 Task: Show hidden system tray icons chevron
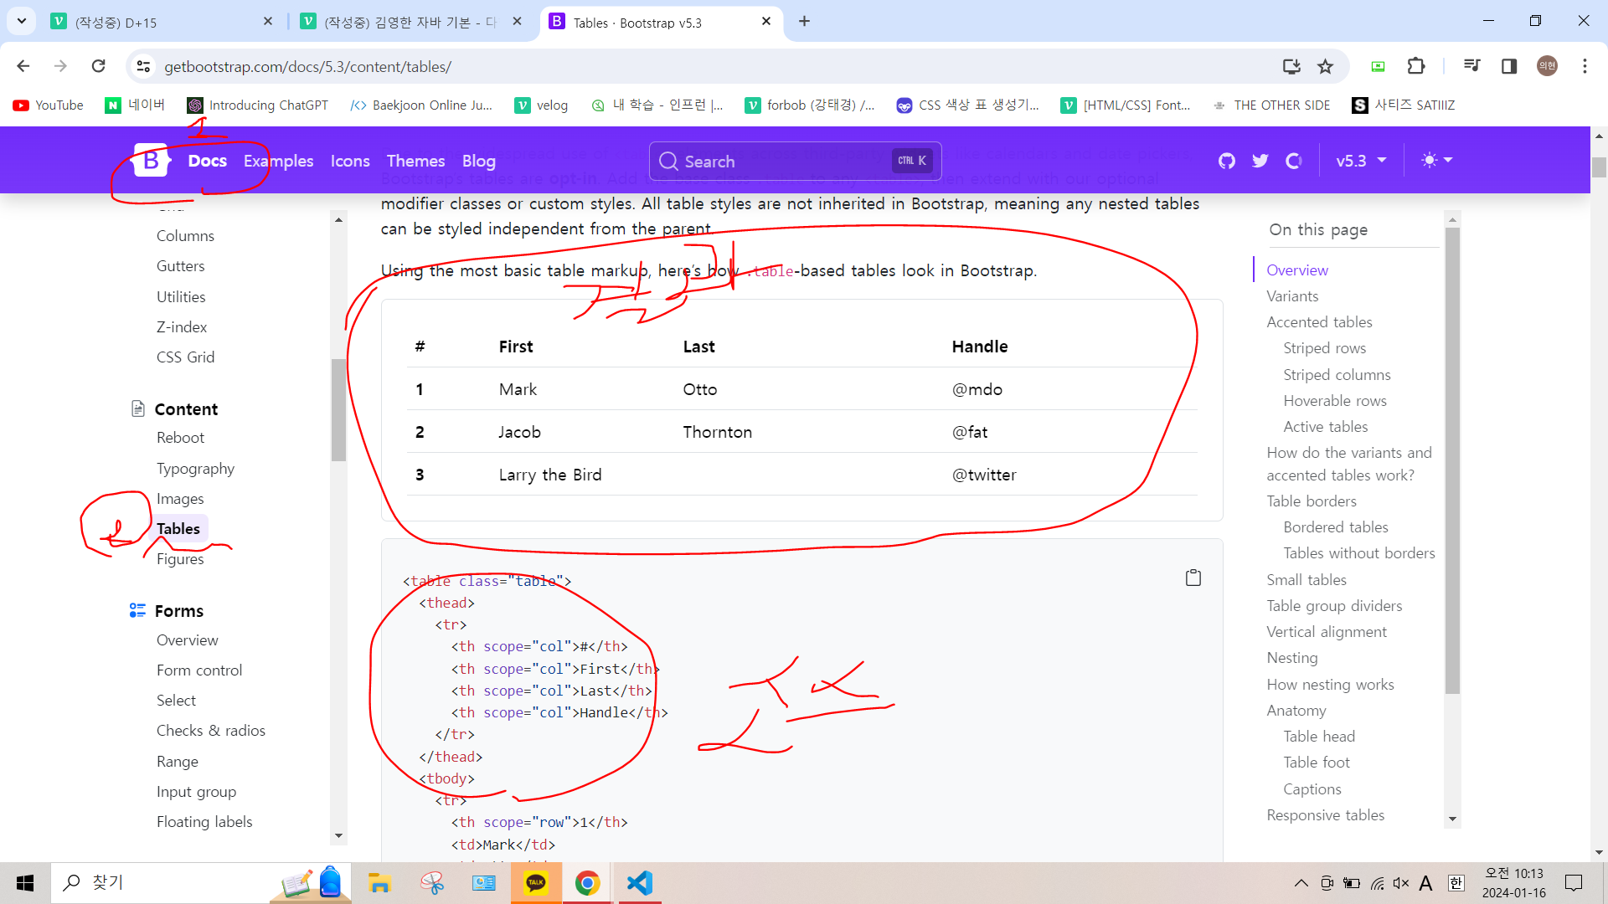coord(1301,883)
